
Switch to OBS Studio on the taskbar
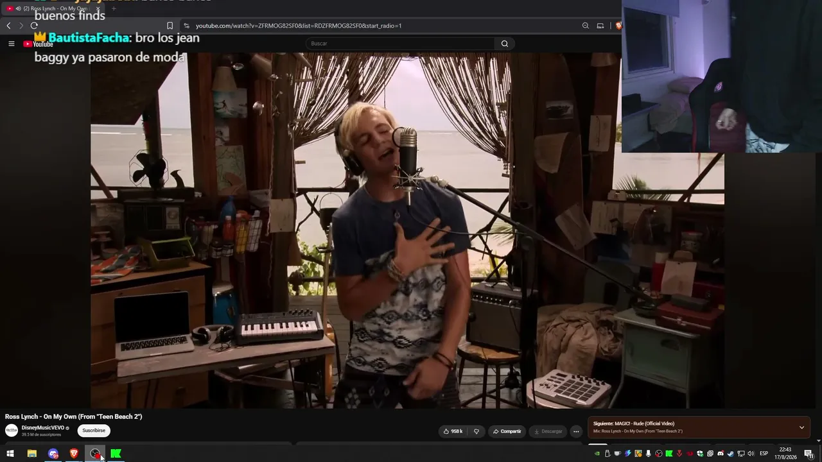(95, 454)
